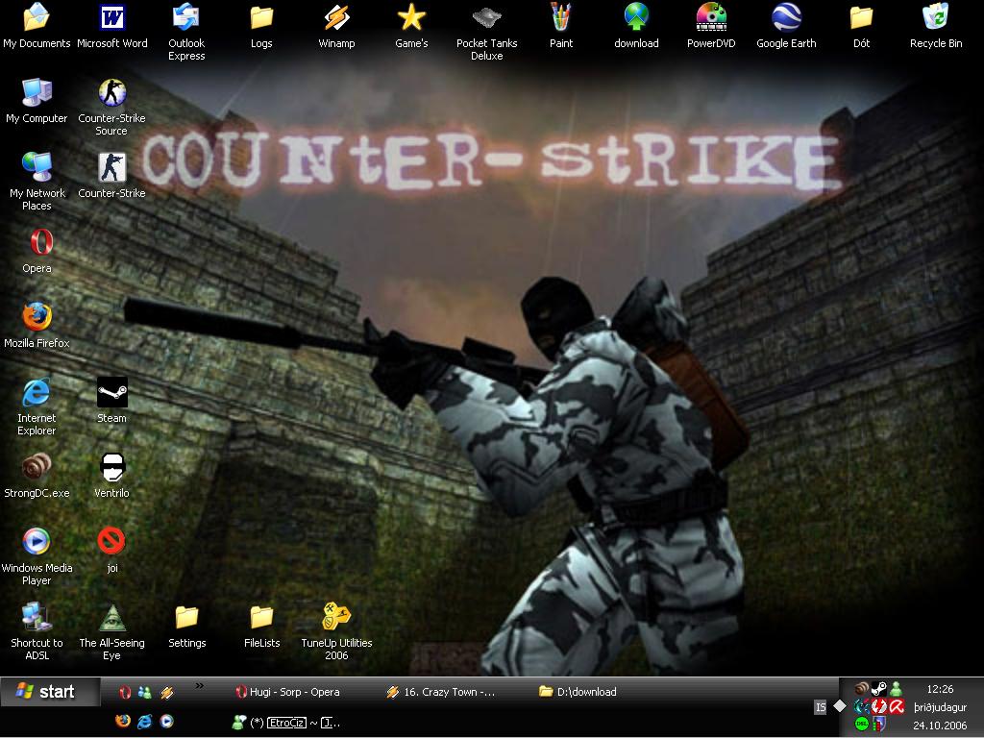Select the Counter-Strike desktop shortcut below Counter-Strike Source

click(111, 177)
